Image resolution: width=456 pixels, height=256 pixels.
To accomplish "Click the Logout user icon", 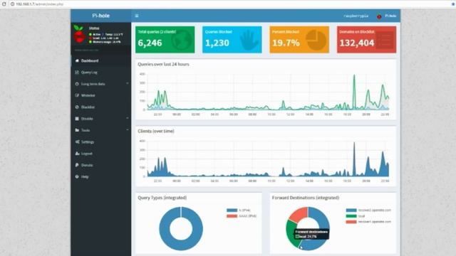I will tap(77, 154).
